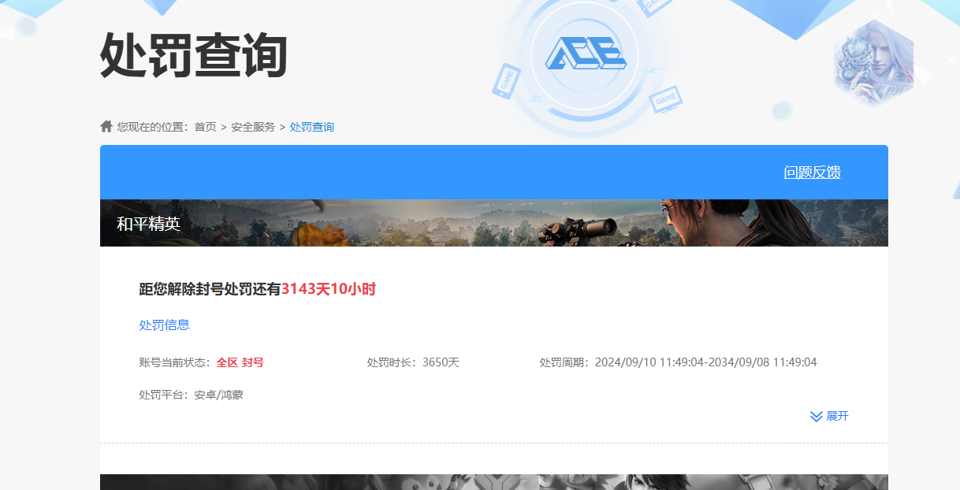This screenshot has width=960, height=490.
Task: Click the sniper artwork in the 和平精英 banner
Action: 583,228
